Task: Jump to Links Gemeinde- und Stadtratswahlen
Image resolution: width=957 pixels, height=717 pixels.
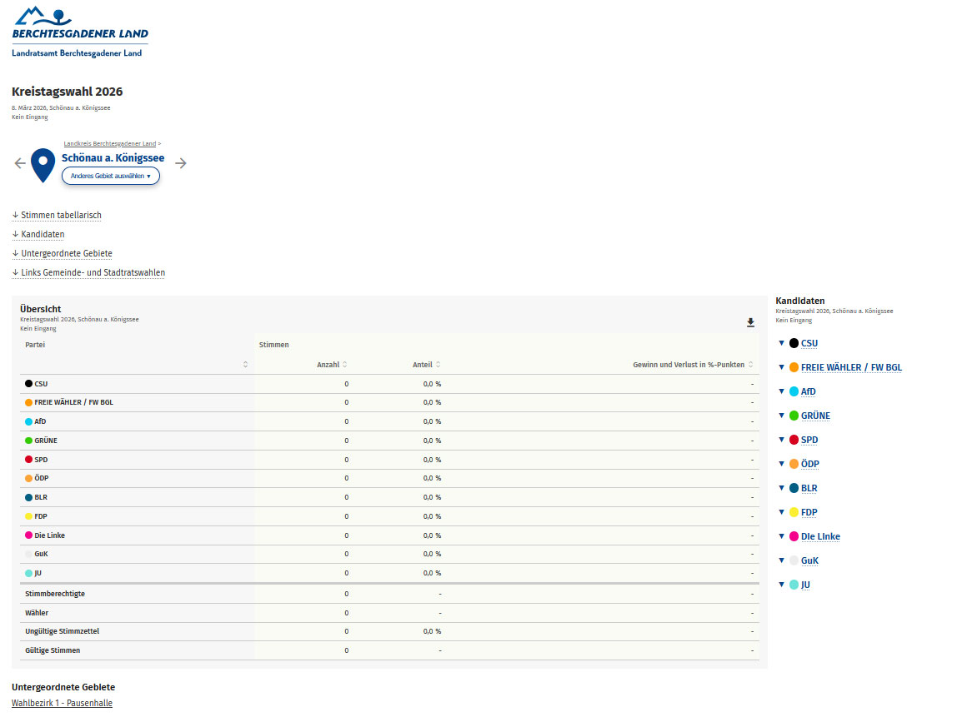Action: tap(92, 272)
